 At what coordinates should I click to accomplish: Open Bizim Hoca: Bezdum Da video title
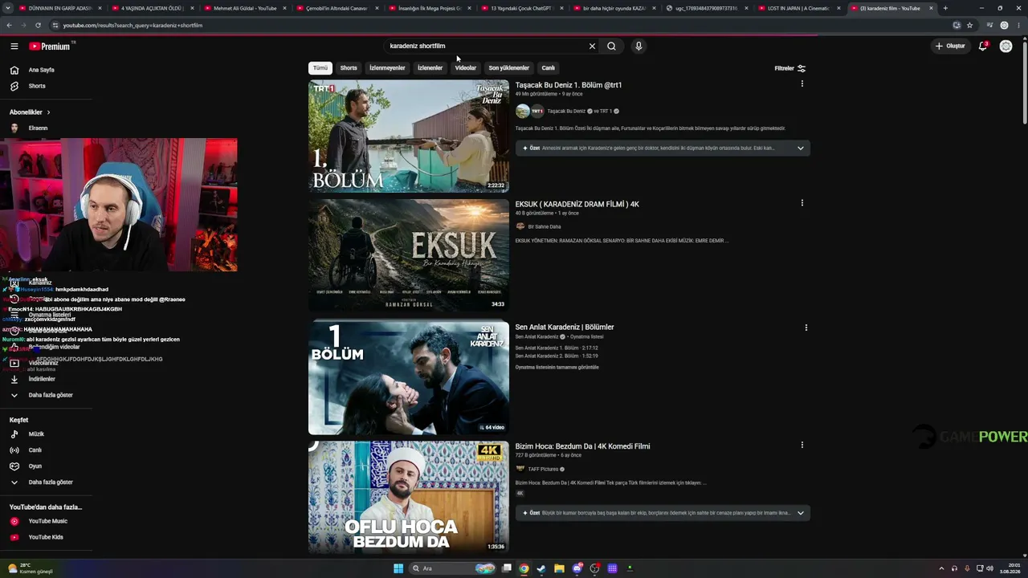point(583,446)
